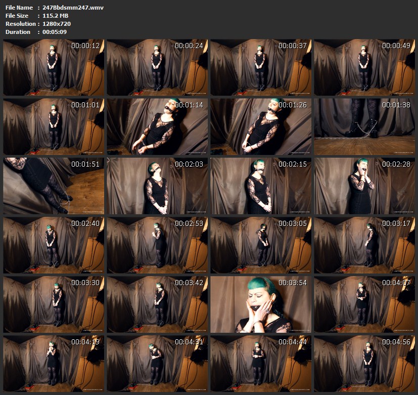418x395 pixels.
Task: Select the thumbnail stamped 00:00:49
Action: pyautogui.click(x=364, y=67)
